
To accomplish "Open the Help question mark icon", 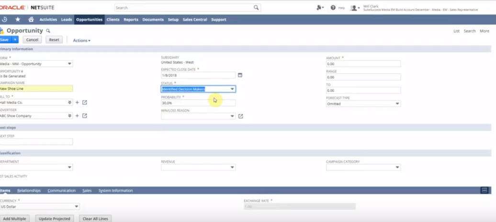I will pos(333,8).
